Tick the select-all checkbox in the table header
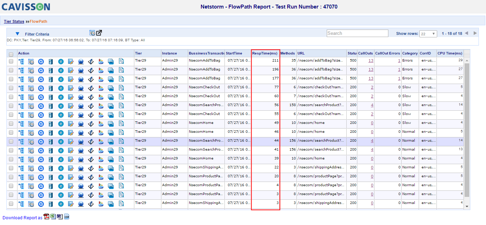486x225 pixels. click(11, 54)
